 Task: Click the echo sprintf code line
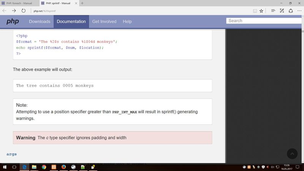[60, 48]
